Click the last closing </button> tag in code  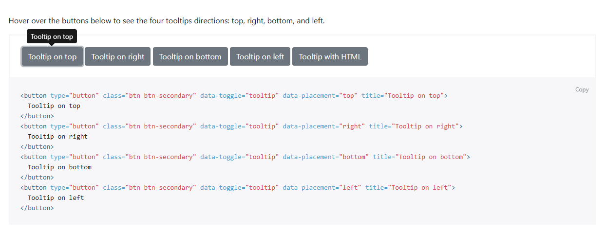point(37,208)
